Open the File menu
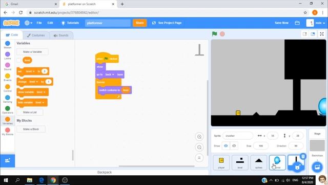 pos(39,23)
